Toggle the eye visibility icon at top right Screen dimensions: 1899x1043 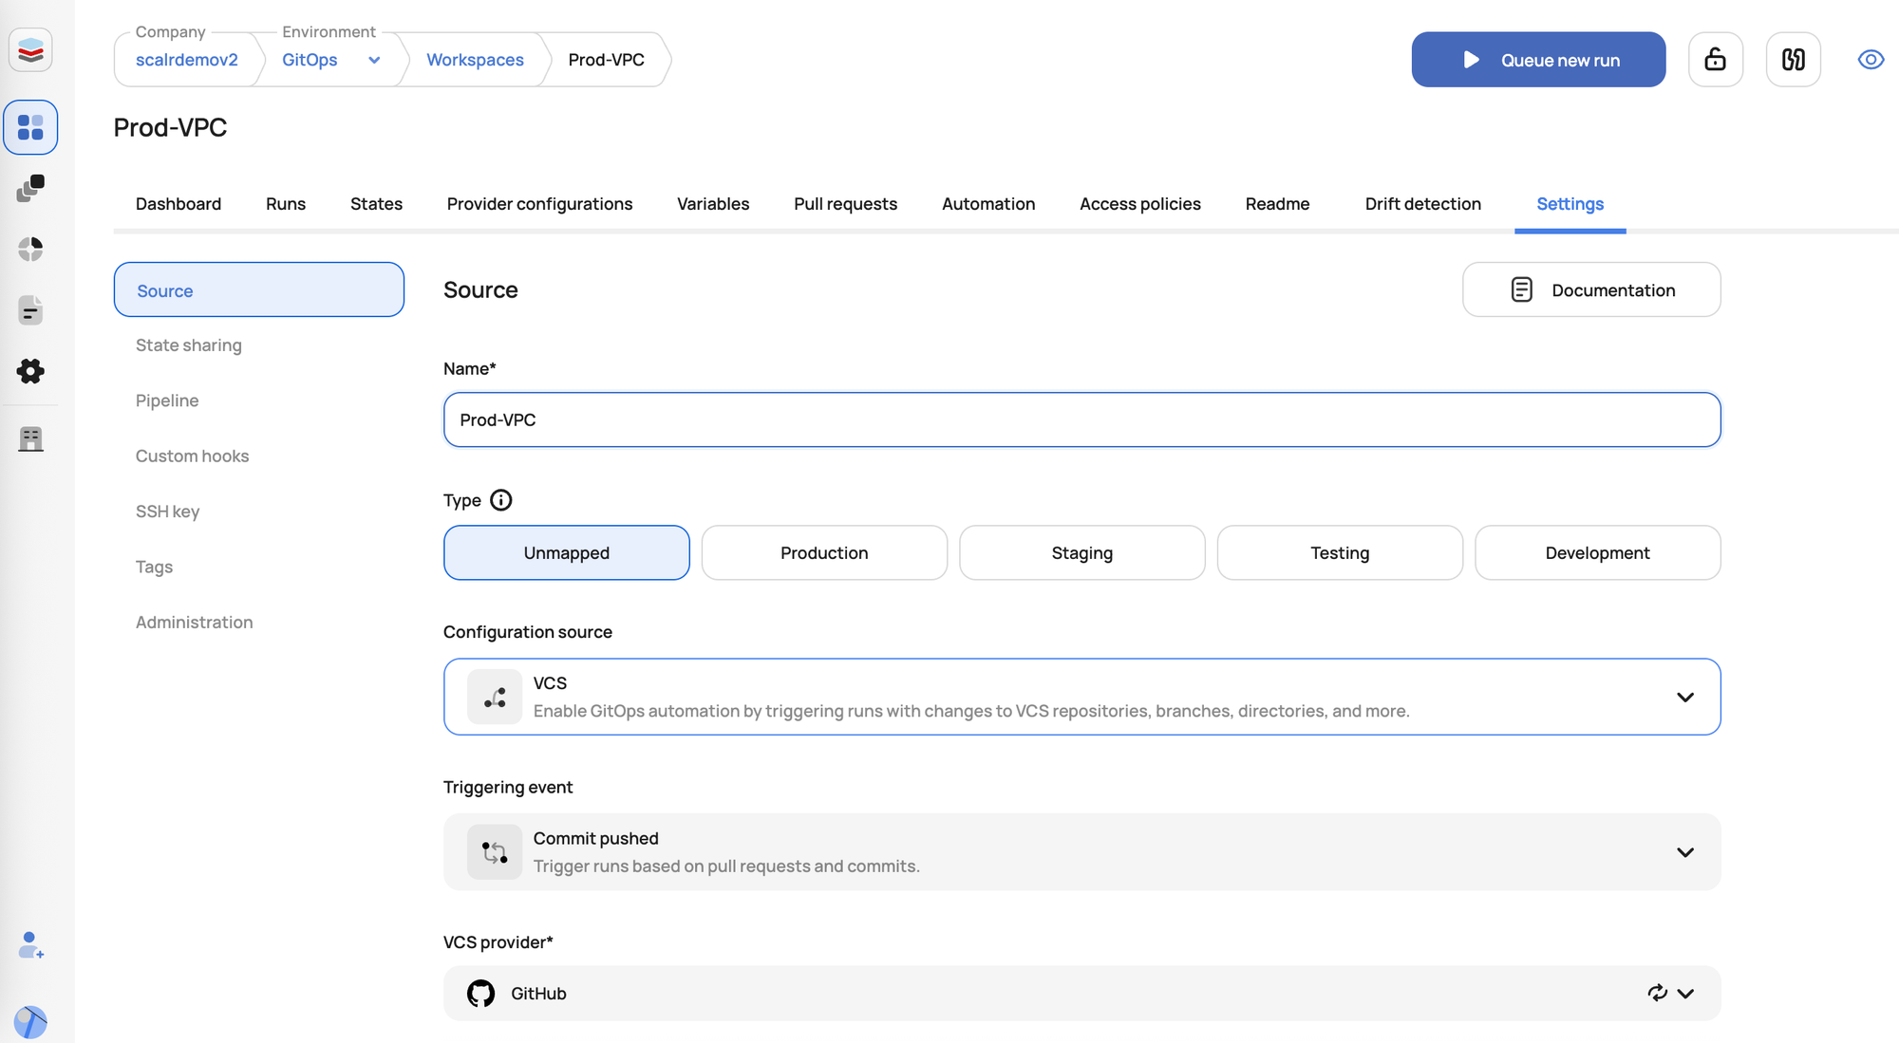(x=1870, y=60)
